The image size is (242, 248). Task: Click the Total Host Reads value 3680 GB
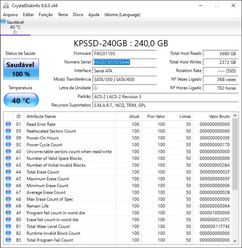coord(220,54)
